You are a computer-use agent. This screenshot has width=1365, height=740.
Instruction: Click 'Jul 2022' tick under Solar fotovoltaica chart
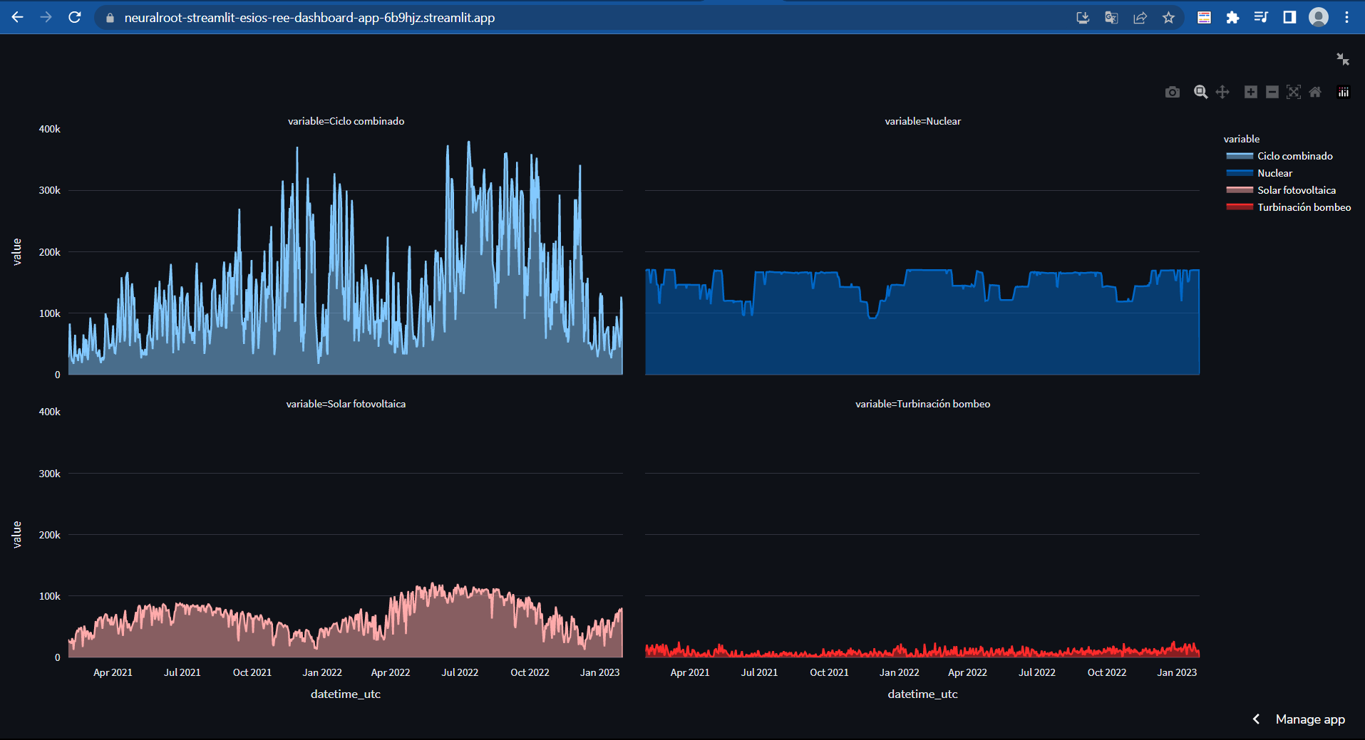click(460, 672)
